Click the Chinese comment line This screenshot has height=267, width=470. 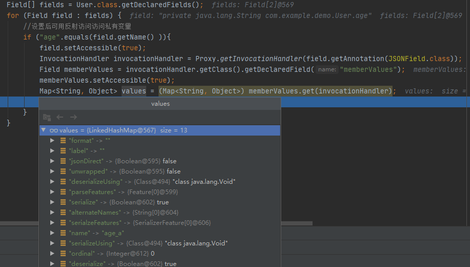pos(77,26)
